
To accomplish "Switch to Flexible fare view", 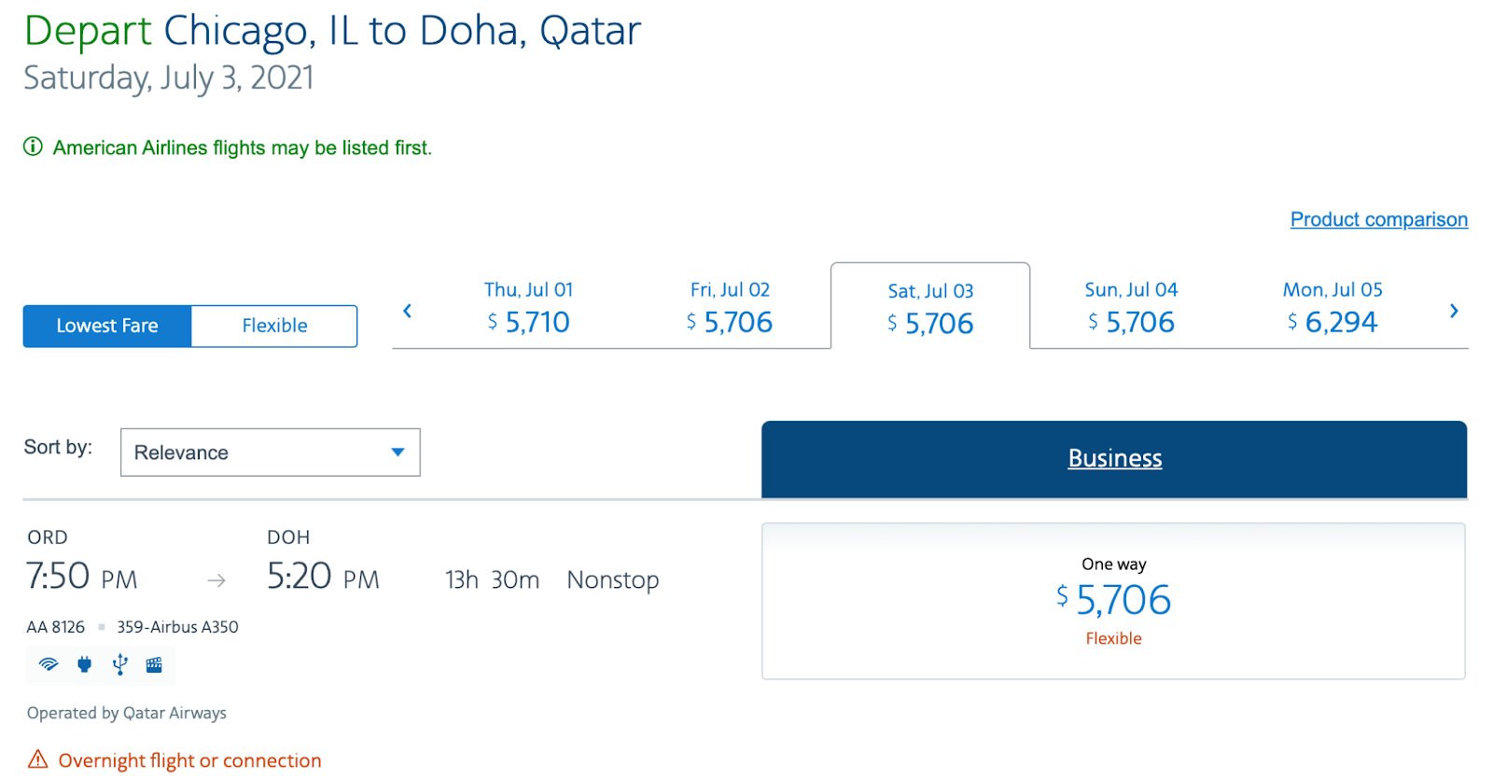I will tap(274, 326).
